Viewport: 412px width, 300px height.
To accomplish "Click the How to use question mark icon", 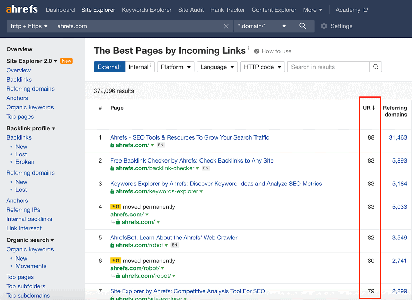I will [256, 51].
